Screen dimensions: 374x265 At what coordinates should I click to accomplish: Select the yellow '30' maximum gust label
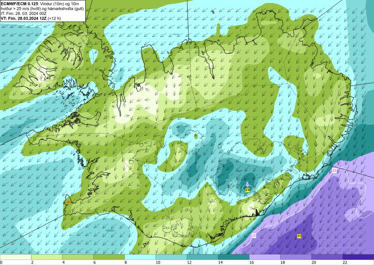(299, 236)
